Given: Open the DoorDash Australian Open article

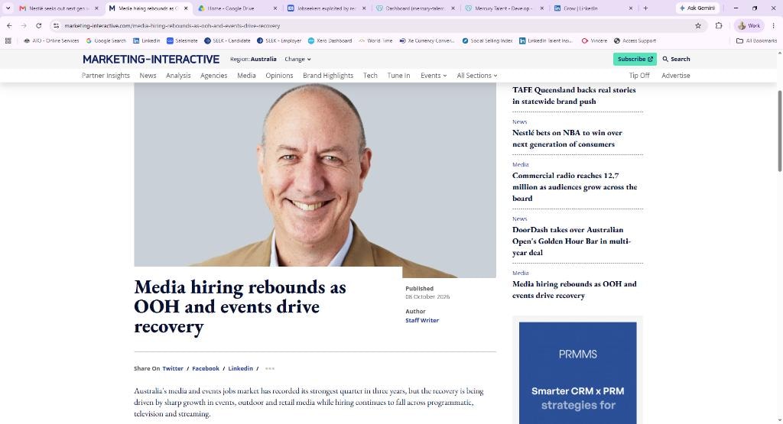Looking at the screenshot, I should click(571, 241).
